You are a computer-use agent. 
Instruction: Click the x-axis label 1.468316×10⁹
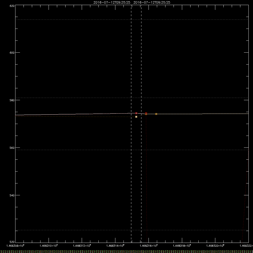(x=149, y=246)
